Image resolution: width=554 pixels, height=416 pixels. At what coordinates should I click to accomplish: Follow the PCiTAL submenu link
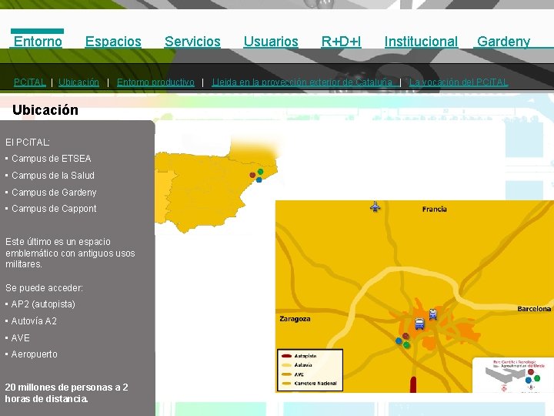tap(30, 82)
